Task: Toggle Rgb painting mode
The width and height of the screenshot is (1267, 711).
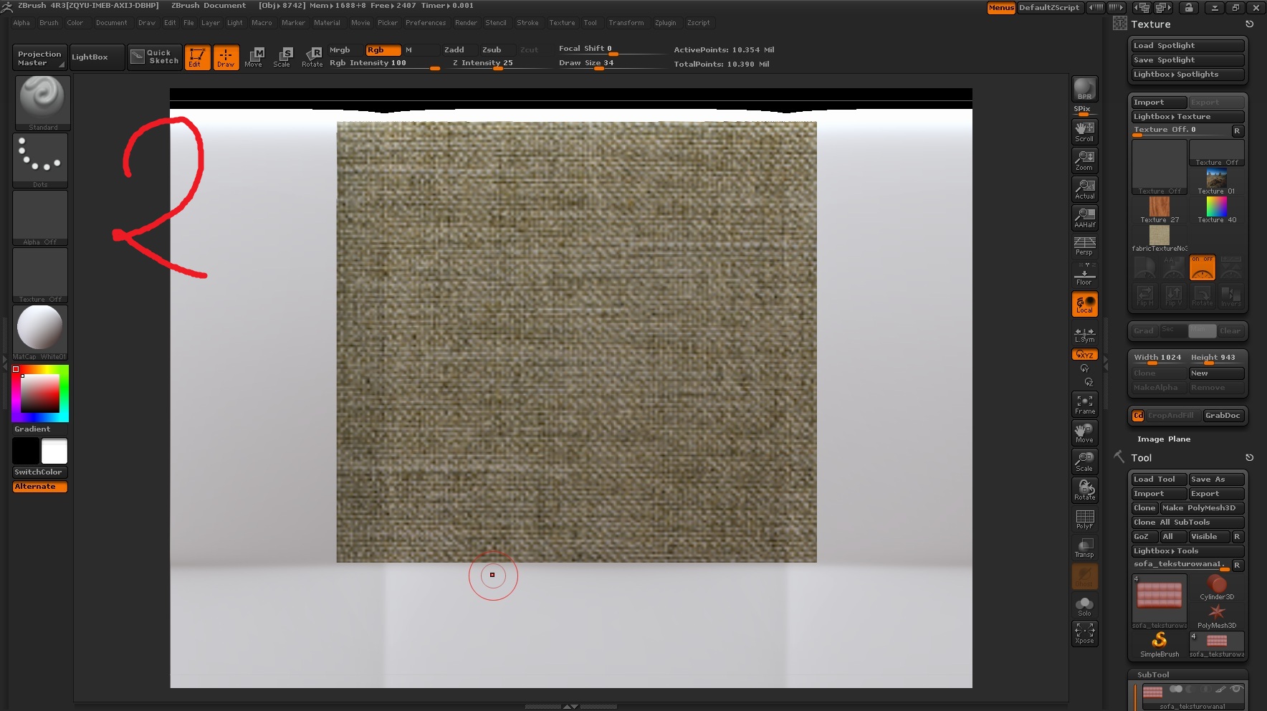Action: (x=383, y=50)
